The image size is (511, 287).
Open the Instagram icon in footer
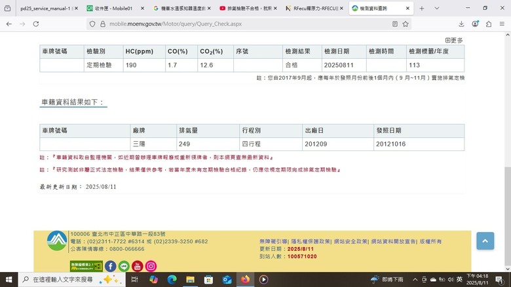coord(151,266)
